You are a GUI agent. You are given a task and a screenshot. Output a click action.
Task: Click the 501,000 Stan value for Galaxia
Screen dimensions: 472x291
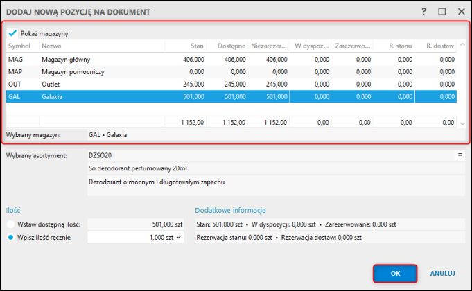click(193, 96)
